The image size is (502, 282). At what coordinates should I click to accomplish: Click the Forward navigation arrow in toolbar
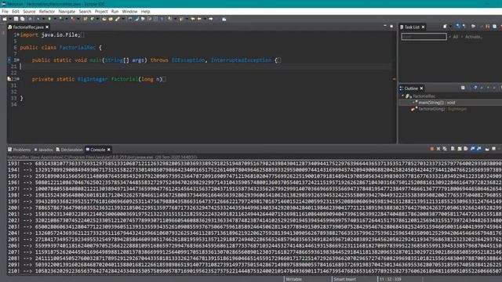[x=211, y=19]
